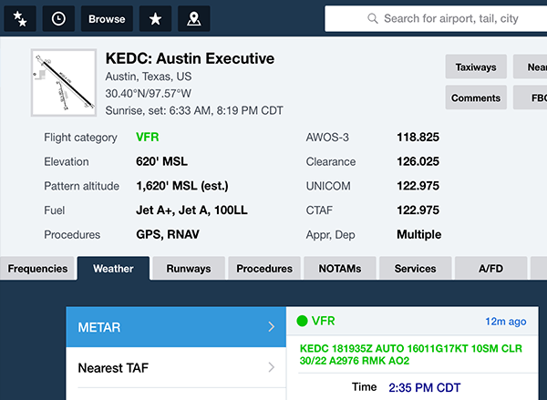Click the single star favorite icon

tap(156, 18)
